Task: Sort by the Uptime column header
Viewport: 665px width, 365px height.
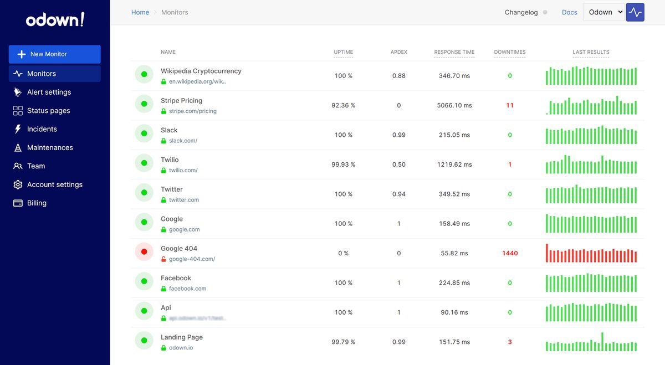Action: 344,52
